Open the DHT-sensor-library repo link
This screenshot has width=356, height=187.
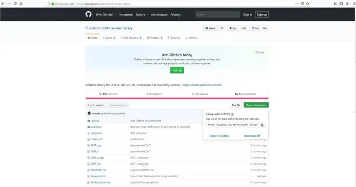[x=118, y=28]
